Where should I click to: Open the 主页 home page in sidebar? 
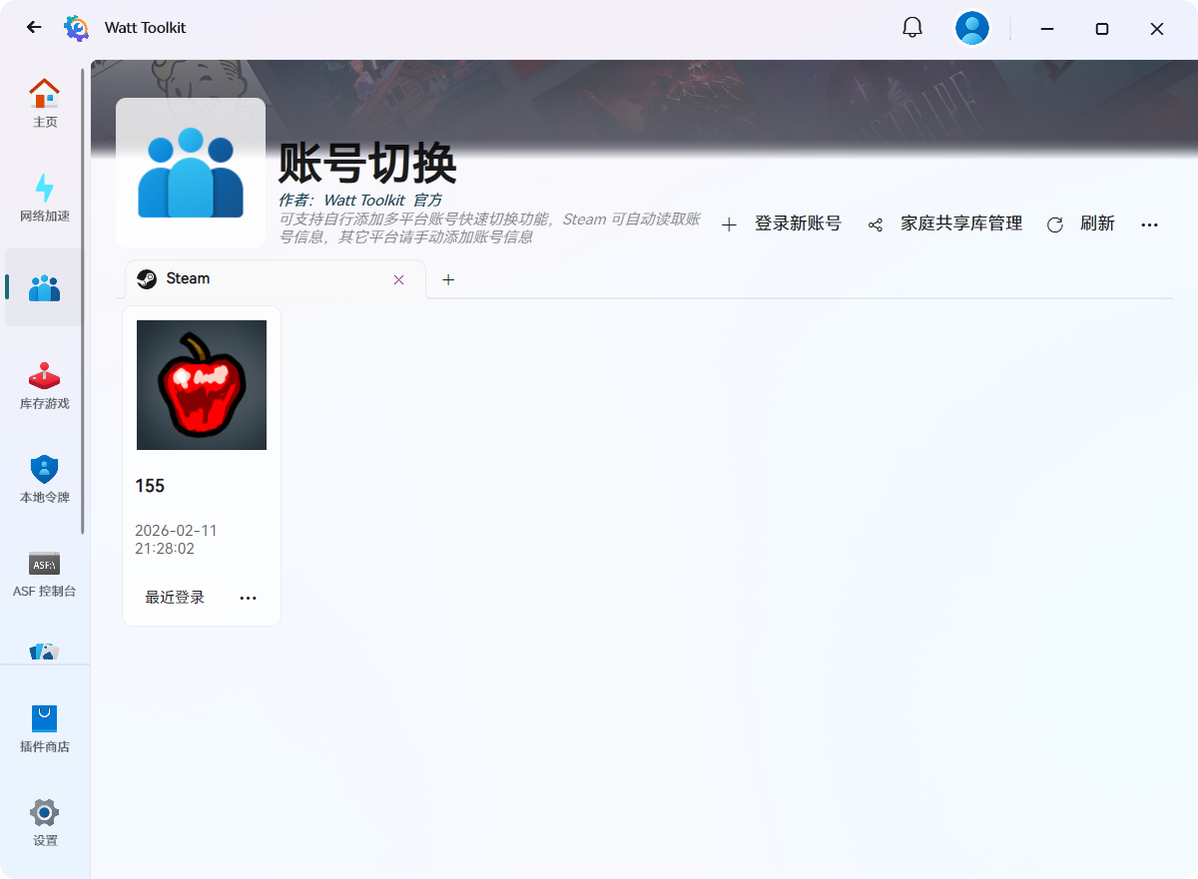click(x=45, y=103)
